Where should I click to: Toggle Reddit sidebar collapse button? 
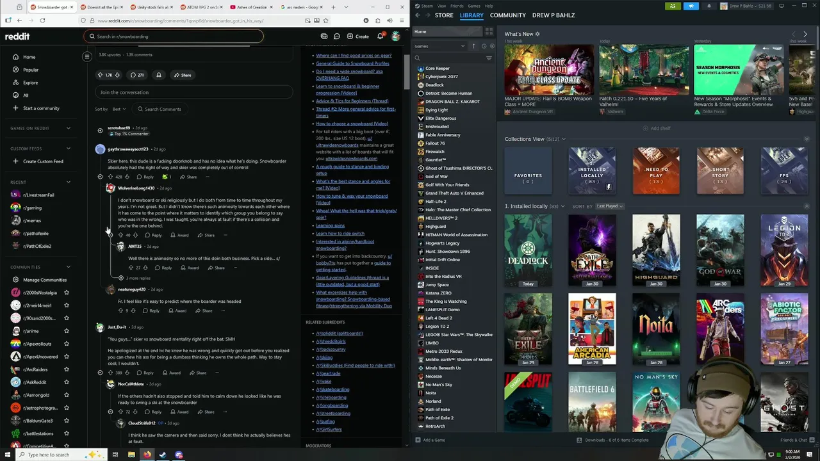(87, 56)
